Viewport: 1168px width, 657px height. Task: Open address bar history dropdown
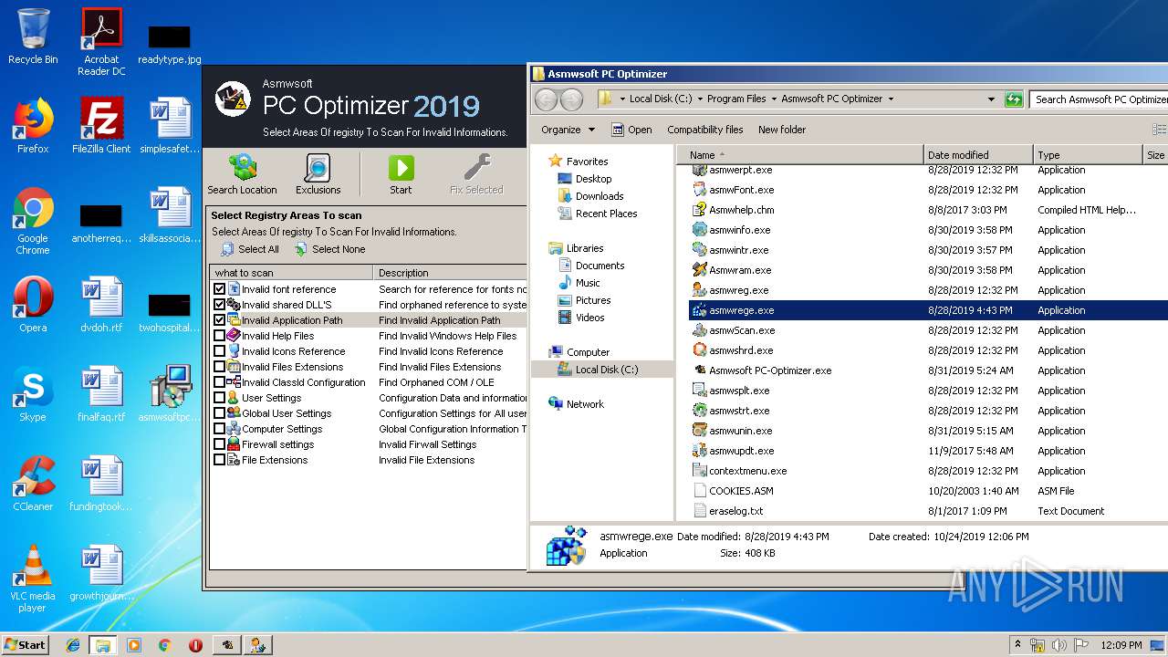991,99
